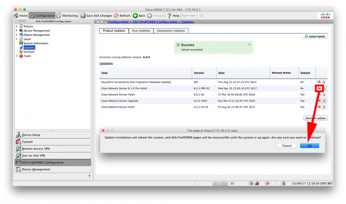
Task: Expand the Object Management tree node
Action: coord(17,35)
